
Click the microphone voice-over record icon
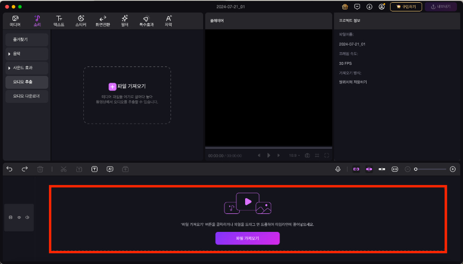[338, 169]
